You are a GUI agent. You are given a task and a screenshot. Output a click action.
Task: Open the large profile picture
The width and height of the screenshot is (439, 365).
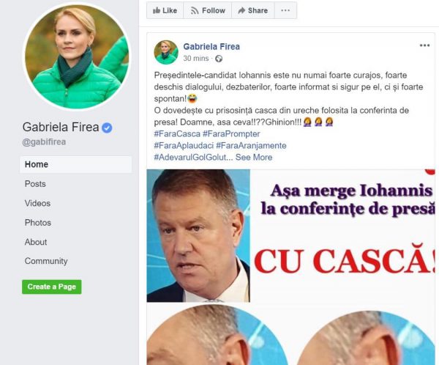[x=77, y=56]
